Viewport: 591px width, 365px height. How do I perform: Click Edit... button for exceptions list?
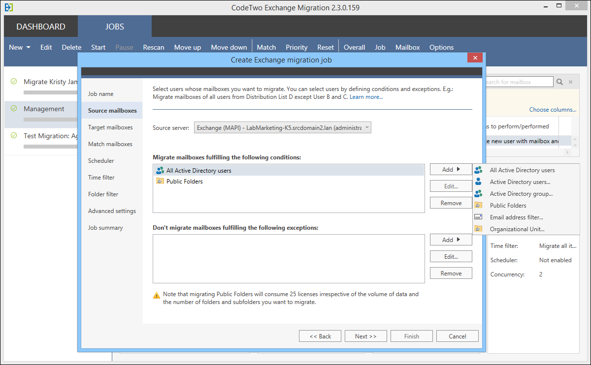451,256
